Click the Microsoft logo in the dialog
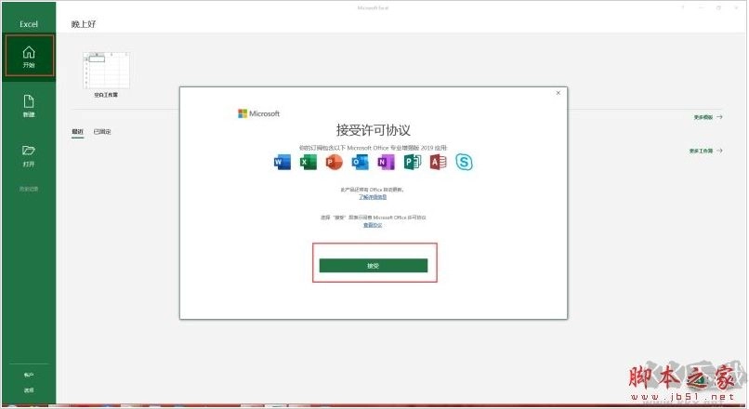The width and height of the screenshot is (749, 409). (258, 113)
